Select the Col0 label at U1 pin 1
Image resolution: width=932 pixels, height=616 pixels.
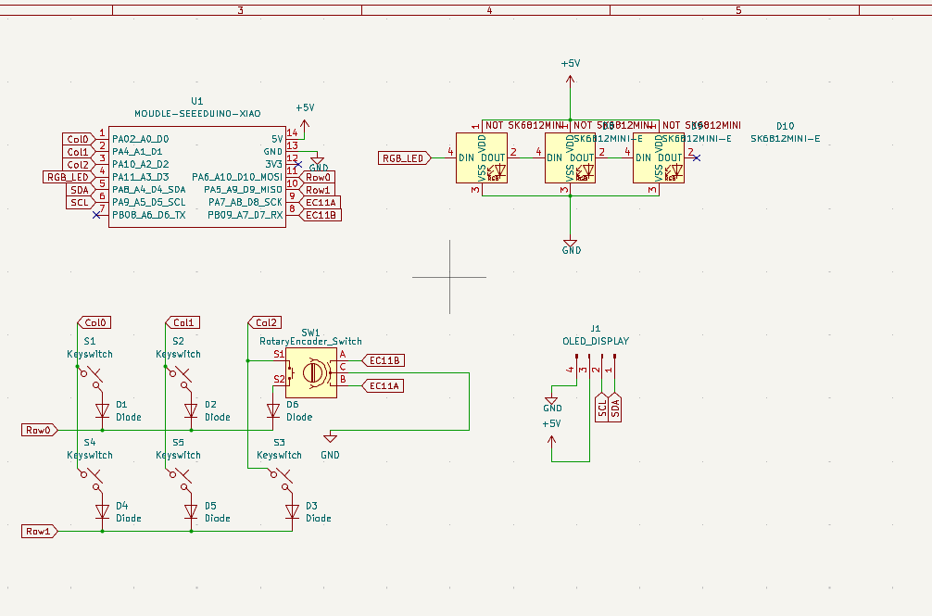(79, 139)
